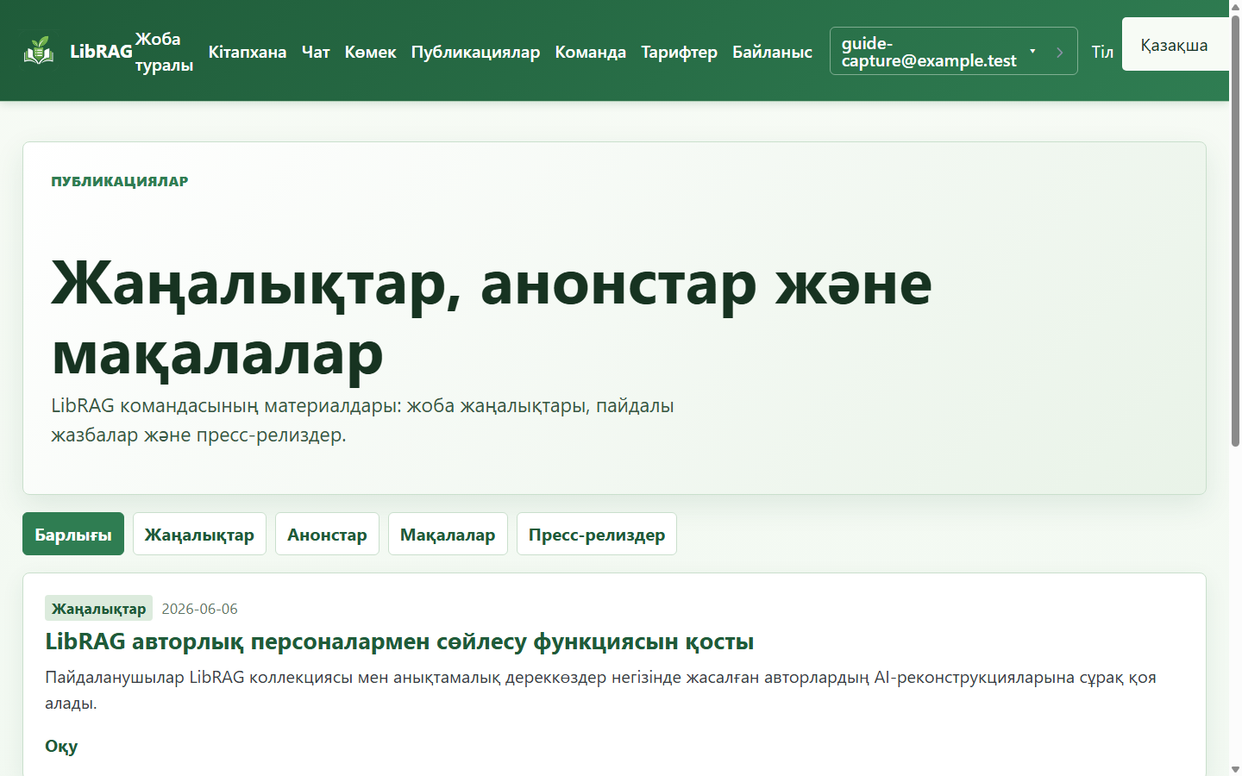Click the scrollbar down arrow
This screenshot has width=1242, height=776.
click(x=1235, y=769)
